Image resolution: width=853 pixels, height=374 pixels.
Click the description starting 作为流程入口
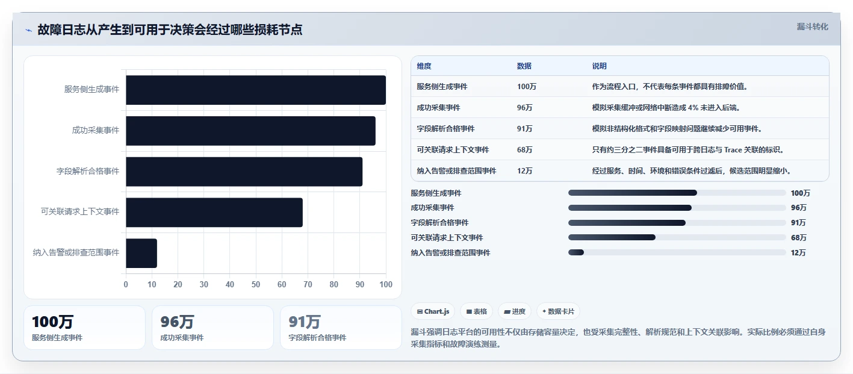(x=670, y=87)
